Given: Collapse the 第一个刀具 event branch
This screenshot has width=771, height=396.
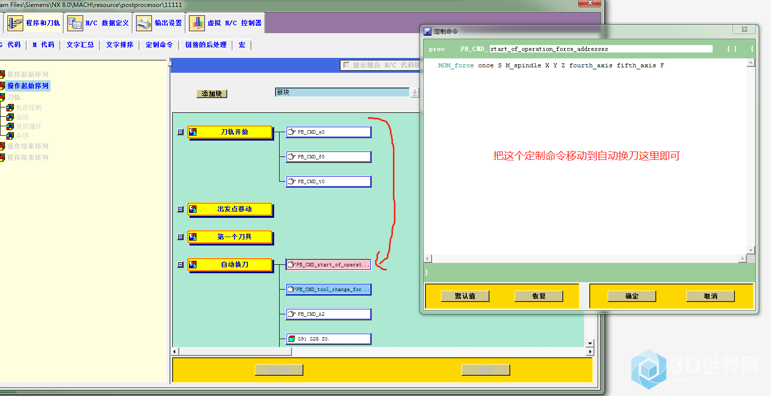Looking at the screenshot, I should pyautogui.click(x=181, y=237).
